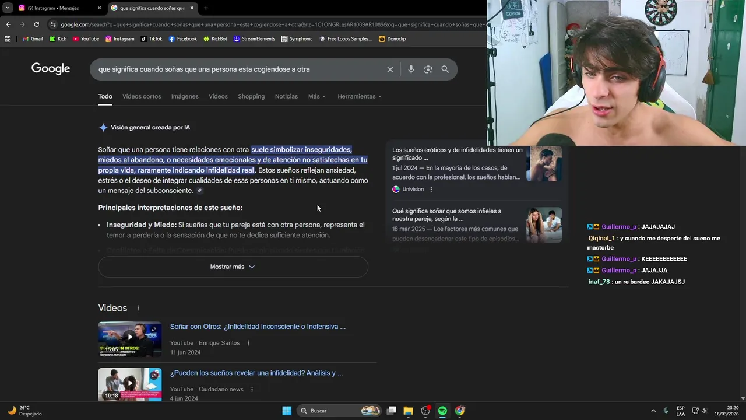The width and height of the screenshot is (746, 420).
Task: Open 'Los sueños eróticos y de infidelidades' article
Action: [458, 154]
